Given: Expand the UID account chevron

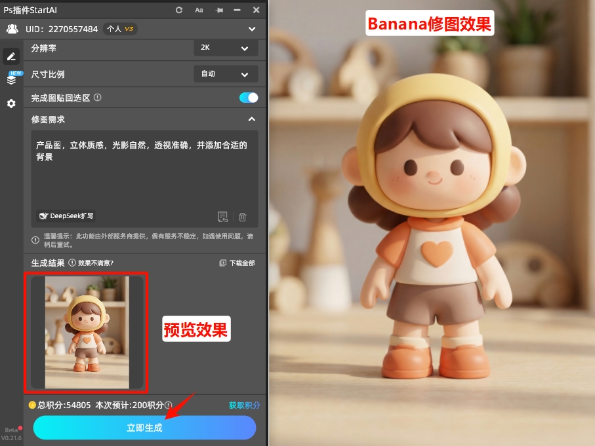Looking at the screenshot, I should coord(252,29).
